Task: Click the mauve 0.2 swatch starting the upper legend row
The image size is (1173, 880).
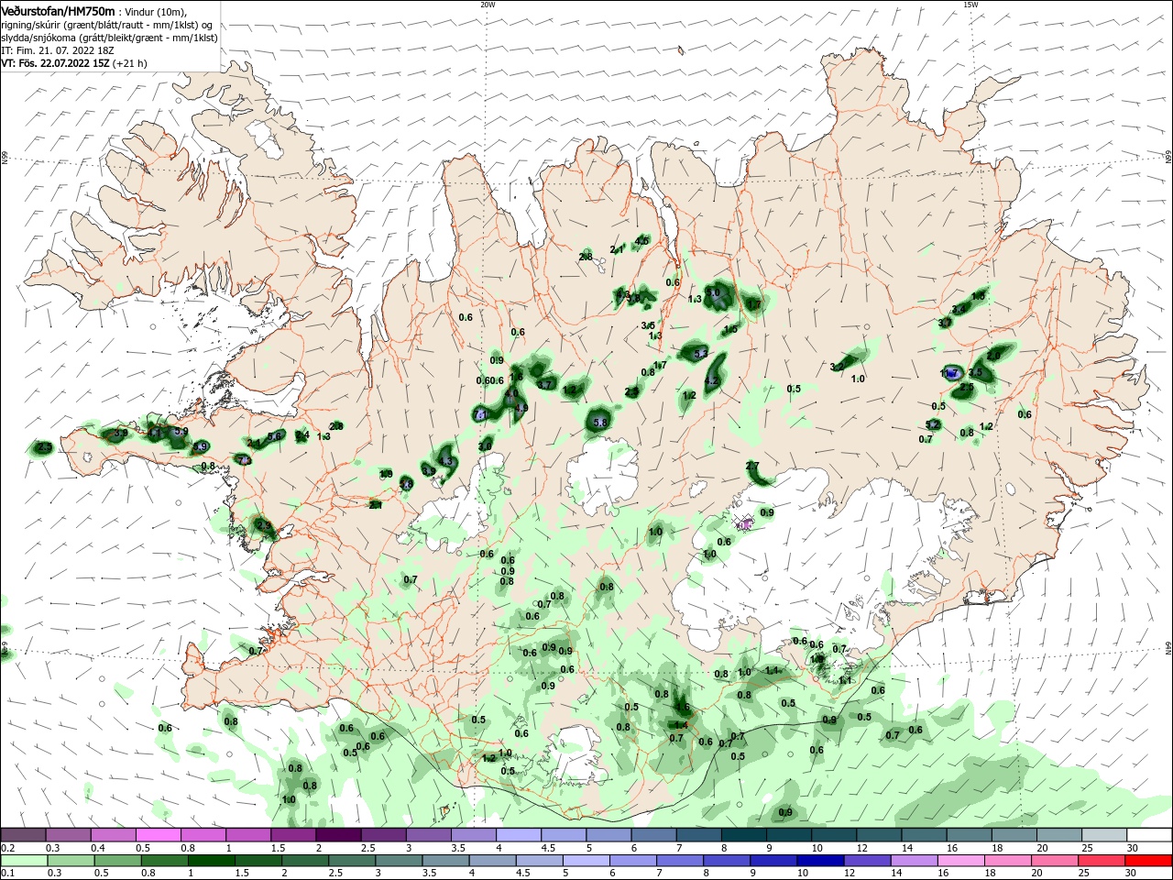Action: point(23,835)
